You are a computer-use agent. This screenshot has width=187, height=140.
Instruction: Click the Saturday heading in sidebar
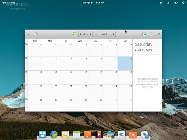[x=144, y=44]
